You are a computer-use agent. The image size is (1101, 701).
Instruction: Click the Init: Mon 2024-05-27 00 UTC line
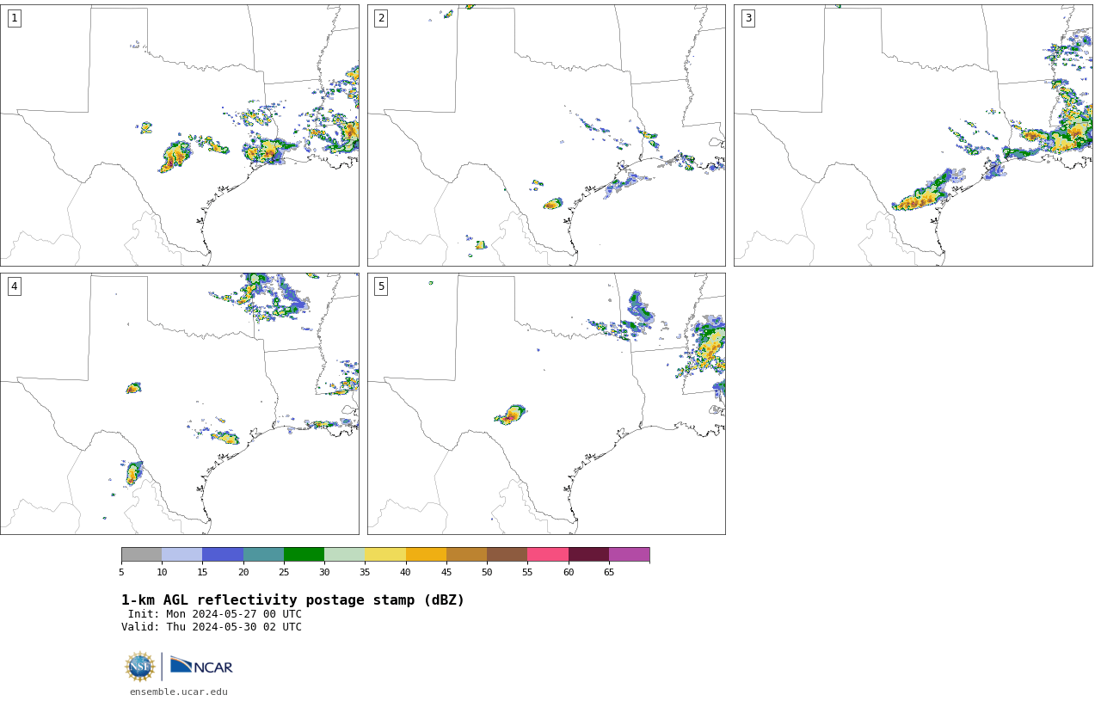point(214,614)
